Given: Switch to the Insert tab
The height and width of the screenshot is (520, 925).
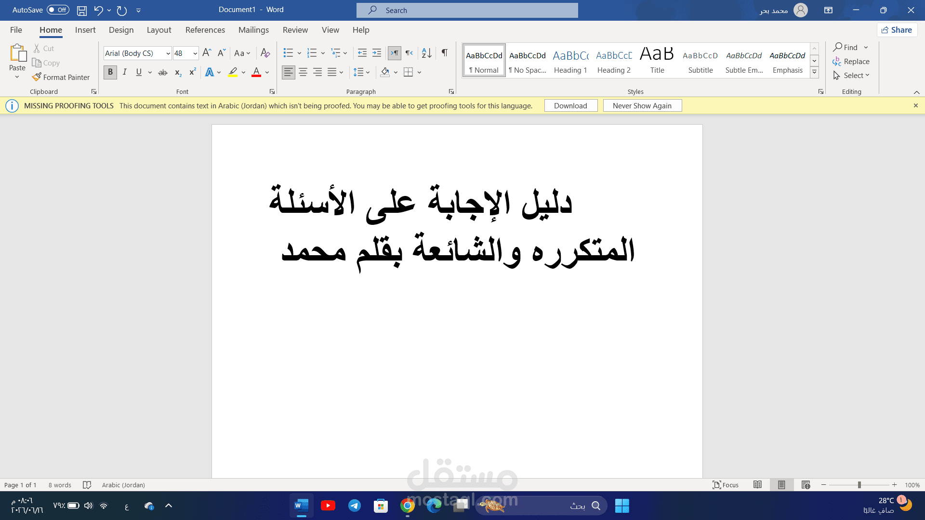Looking at the screenshot, I should (x=85, y=30).
